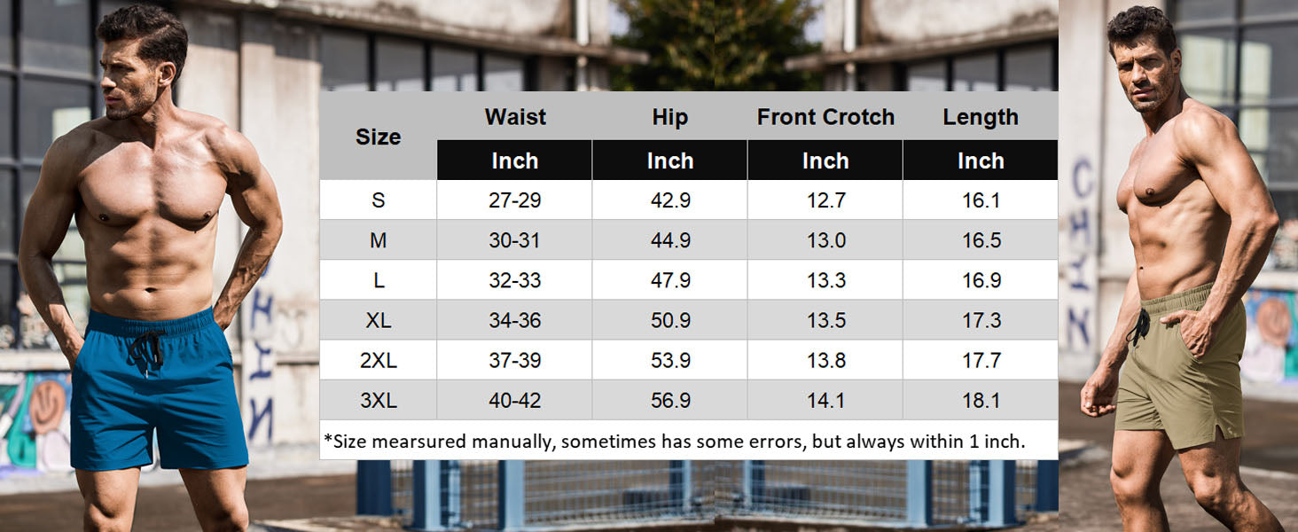Select the Waist column header

click(515, 117)
